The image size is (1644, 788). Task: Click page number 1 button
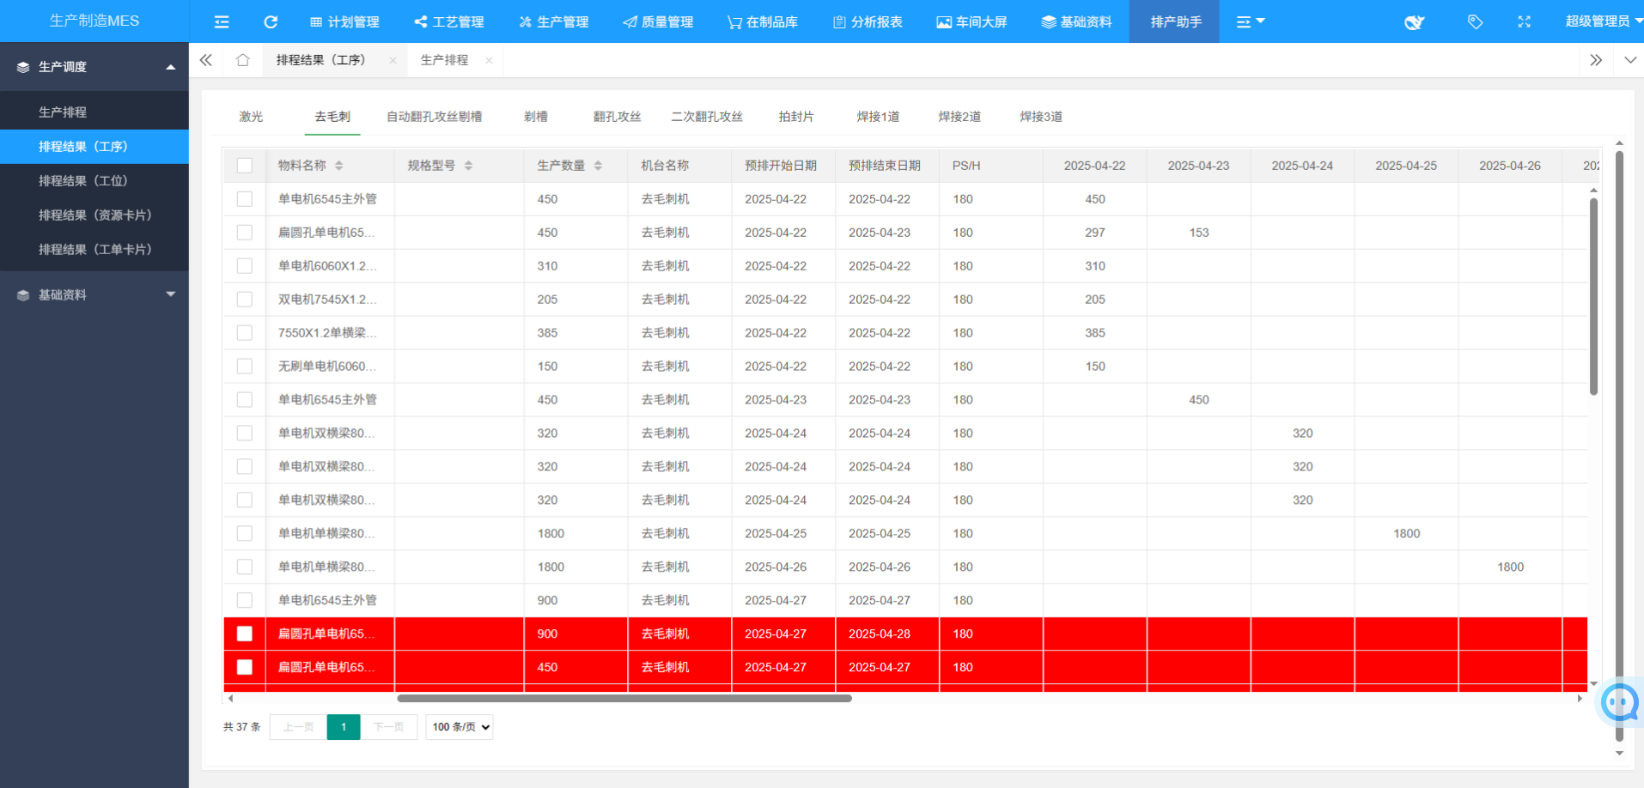click(344, 727)
